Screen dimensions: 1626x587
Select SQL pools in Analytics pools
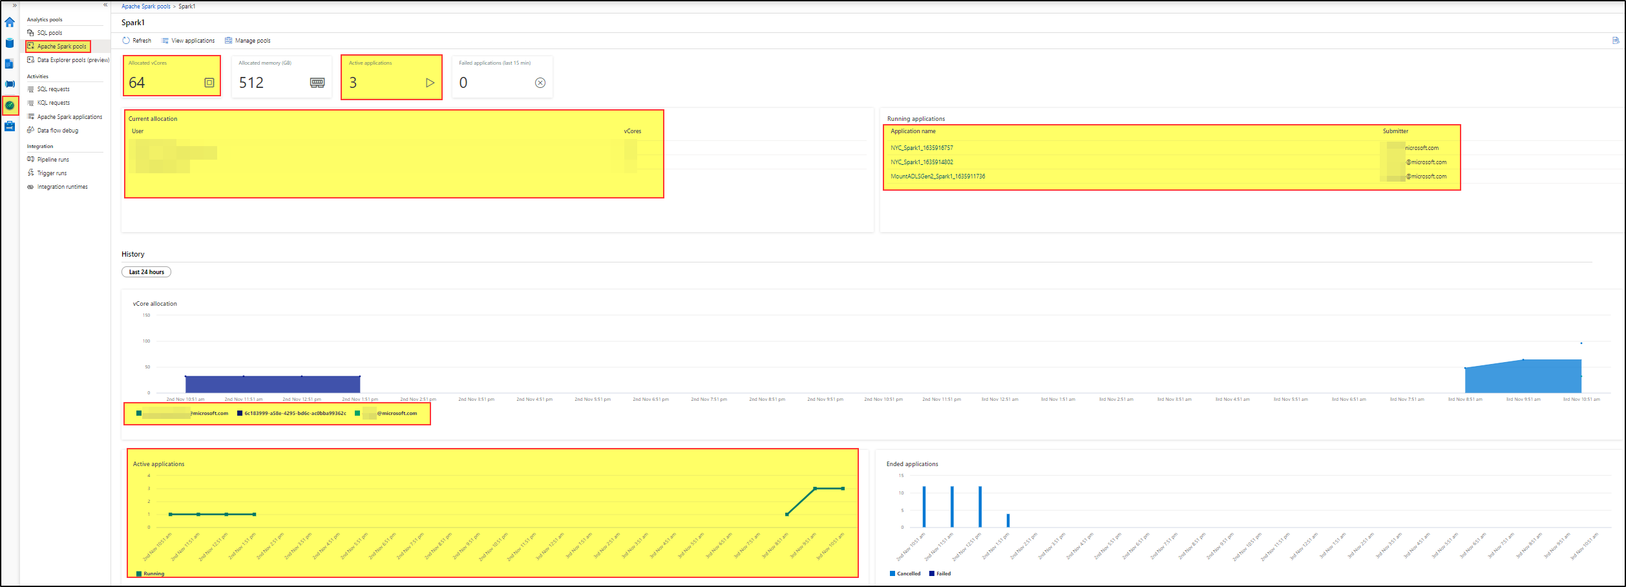pyautogui.click(x=50, y=33)
